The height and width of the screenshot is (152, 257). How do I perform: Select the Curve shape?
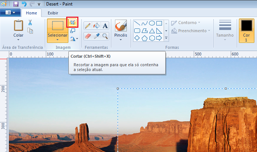point(144,23)
